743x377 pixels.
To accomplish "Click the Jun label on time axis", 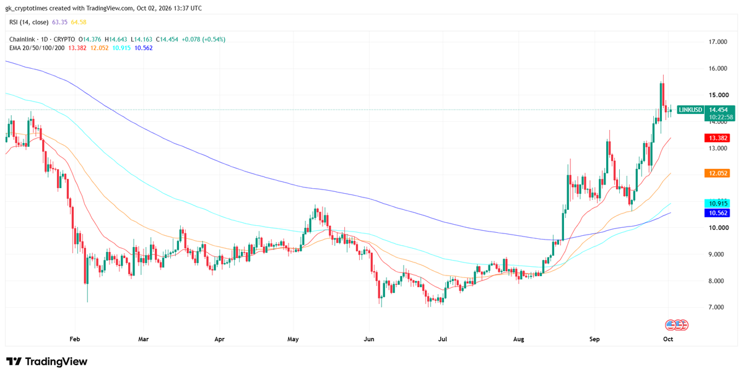I will coord(369,339).
